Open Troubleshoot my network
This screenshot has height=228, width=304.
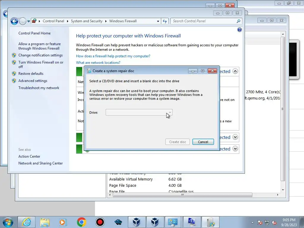[x=39, y=88]
